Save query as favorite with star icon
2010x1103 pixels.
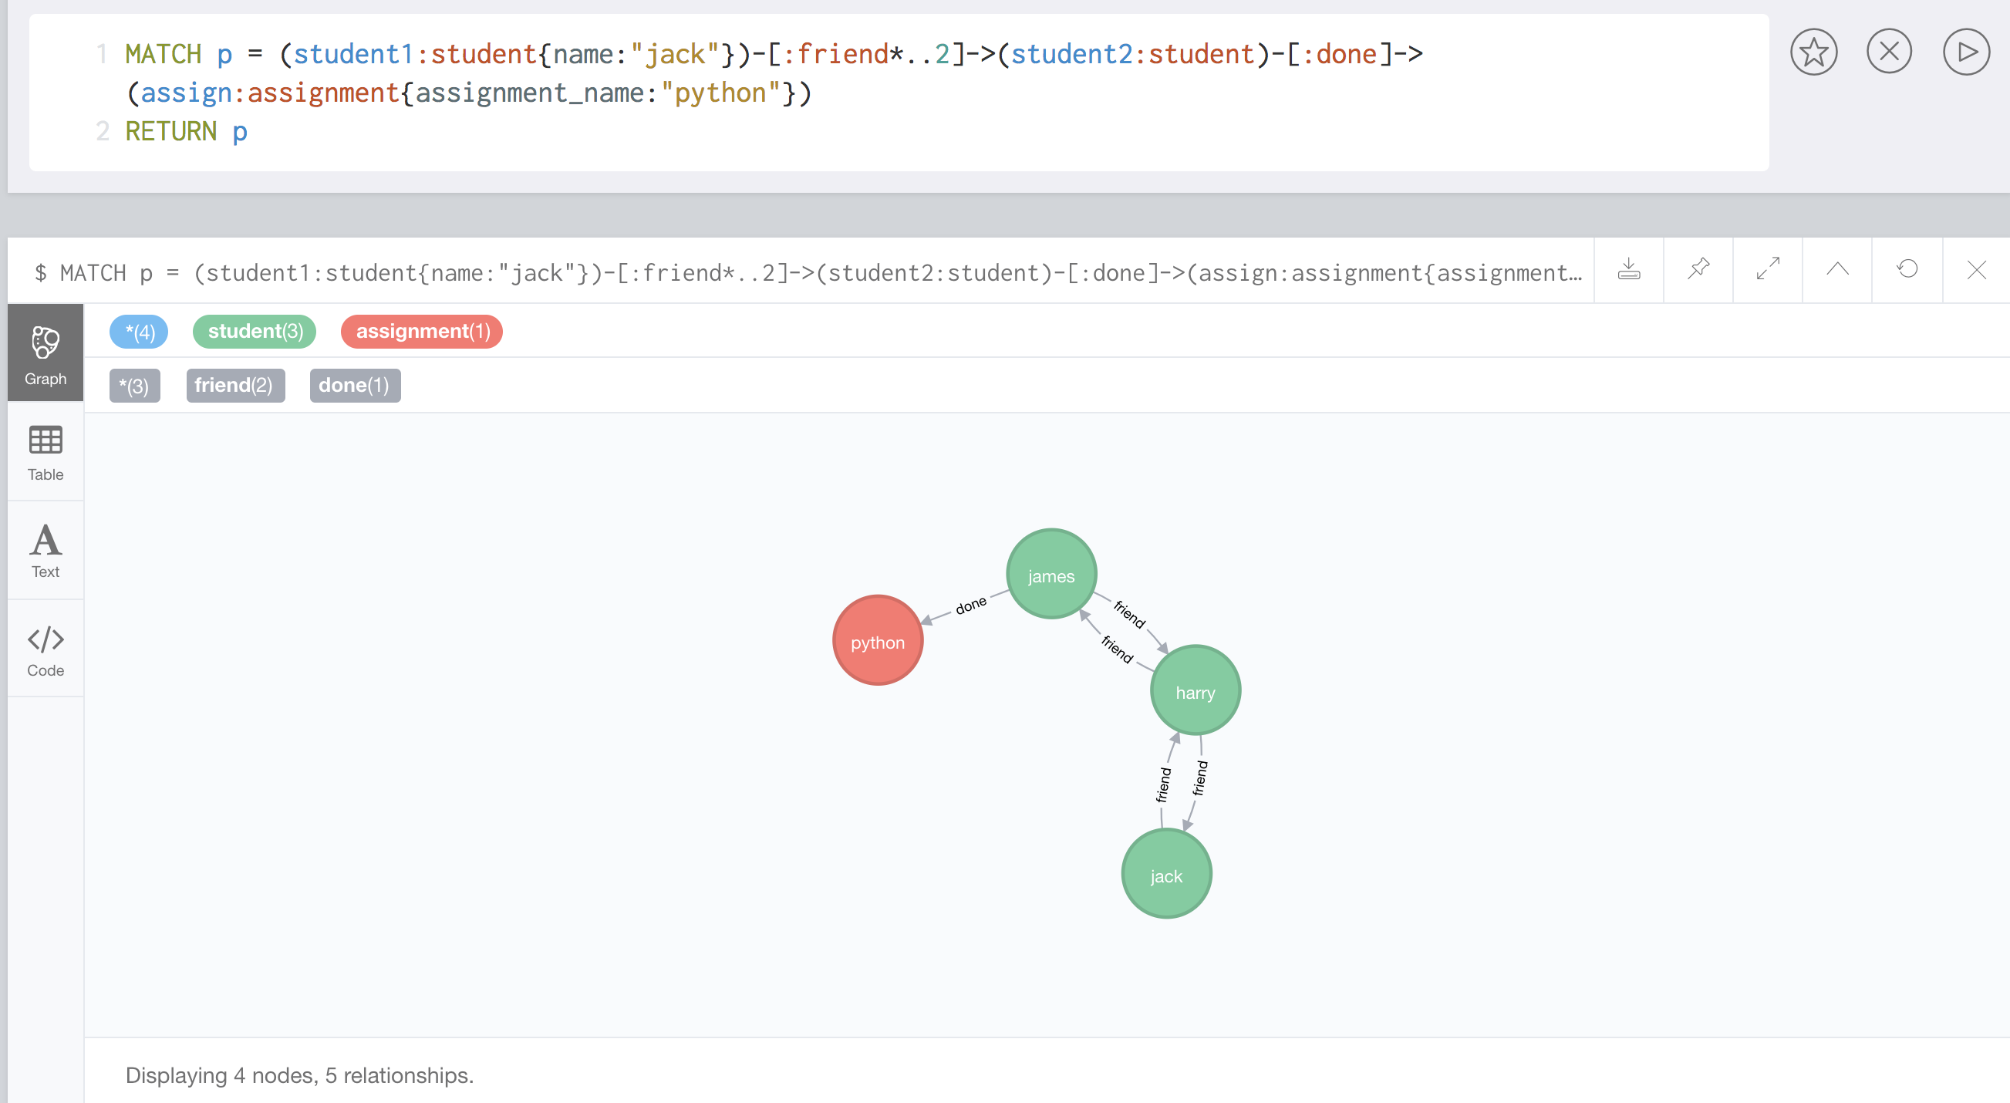click(x=1813, y=52)
